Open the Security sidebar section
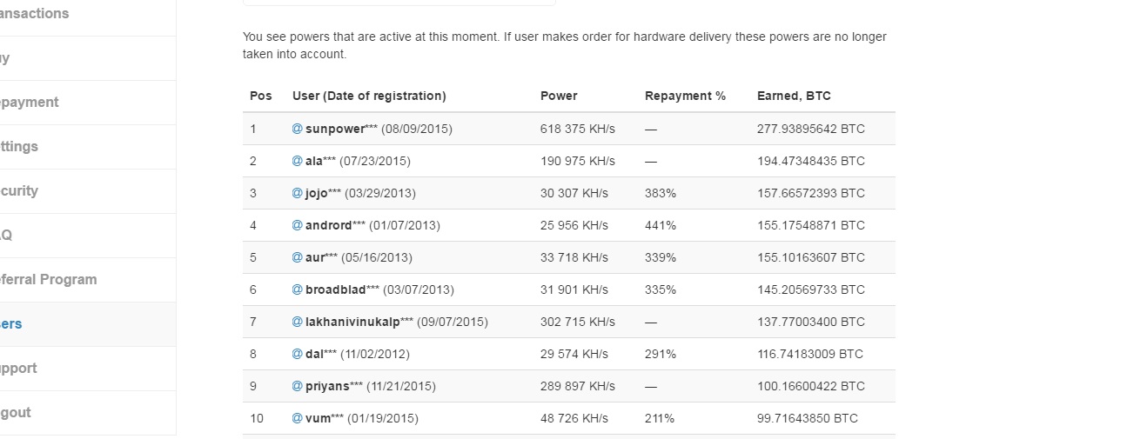The width and height of the screenshot is (1134, 439). (19, 191)
